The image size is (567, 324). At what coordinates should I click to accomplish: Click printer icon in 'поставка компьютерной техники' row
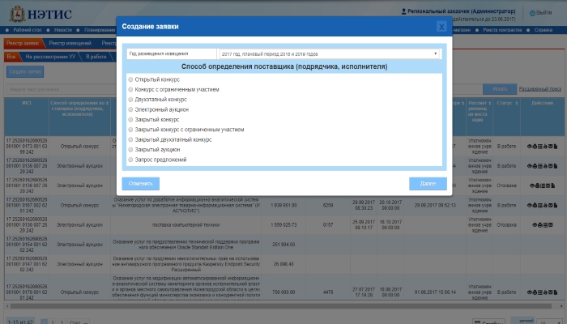[540, 225]
